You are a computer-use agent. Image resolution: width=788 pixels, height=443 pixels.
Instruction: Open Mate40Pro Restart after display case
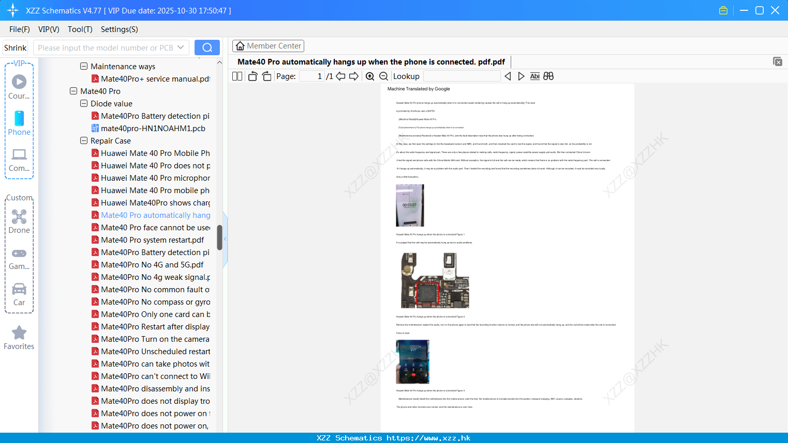pos(151,326)
